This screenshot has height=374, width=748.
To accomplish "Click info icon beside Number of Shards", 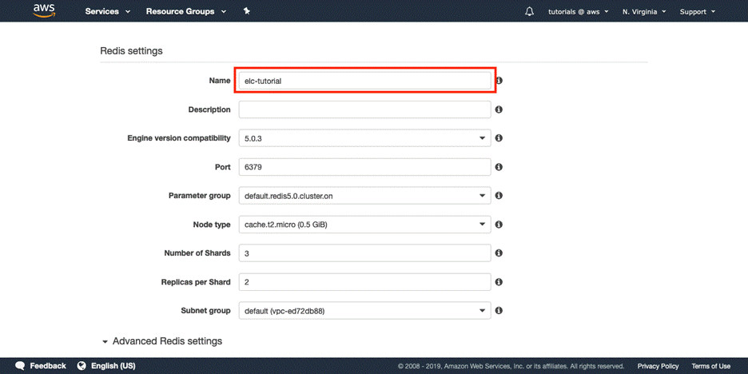I will click(x=499, y=253).
